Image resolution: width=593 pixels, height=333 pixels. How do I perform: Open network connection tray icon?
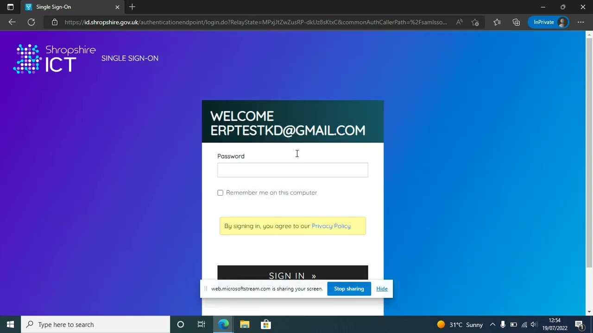click(x=524, y=324)
